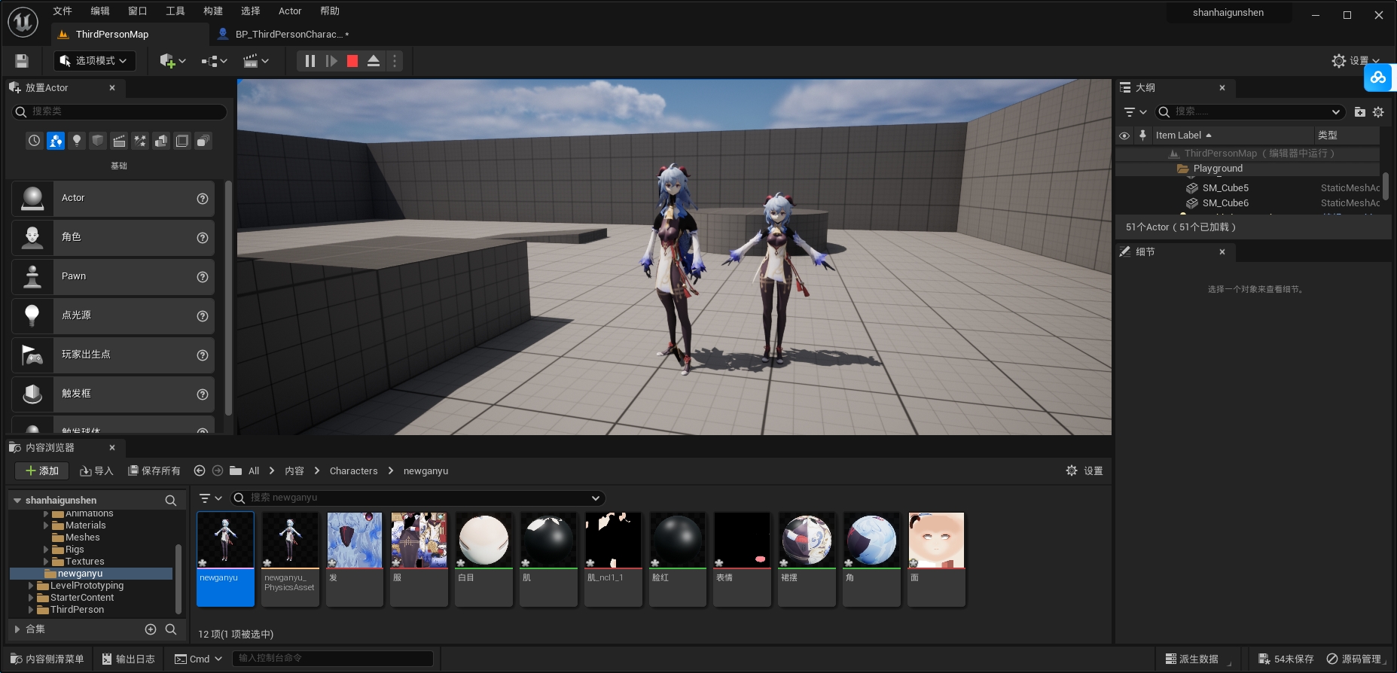
Task: Expand the LevelPrototyping folder
Action: pyautogui.click(x=31, y=586)
